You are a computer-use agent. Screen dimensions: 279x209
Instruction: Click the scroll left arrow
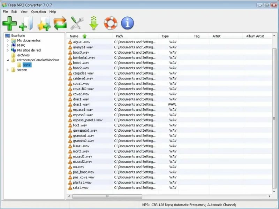(x=69, y=196)
